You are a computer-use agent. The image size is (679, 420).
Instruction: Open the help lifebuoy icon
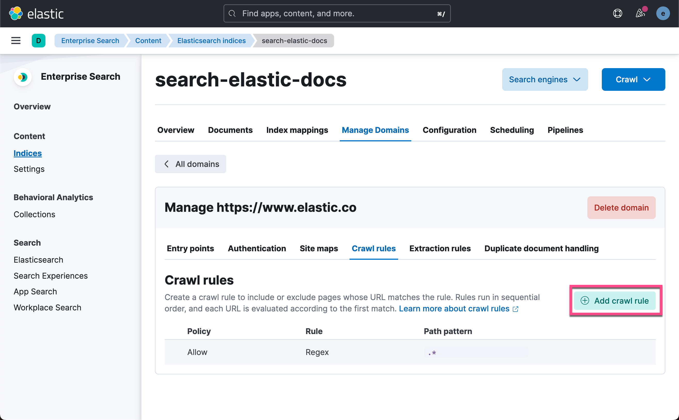coord(617,13)
